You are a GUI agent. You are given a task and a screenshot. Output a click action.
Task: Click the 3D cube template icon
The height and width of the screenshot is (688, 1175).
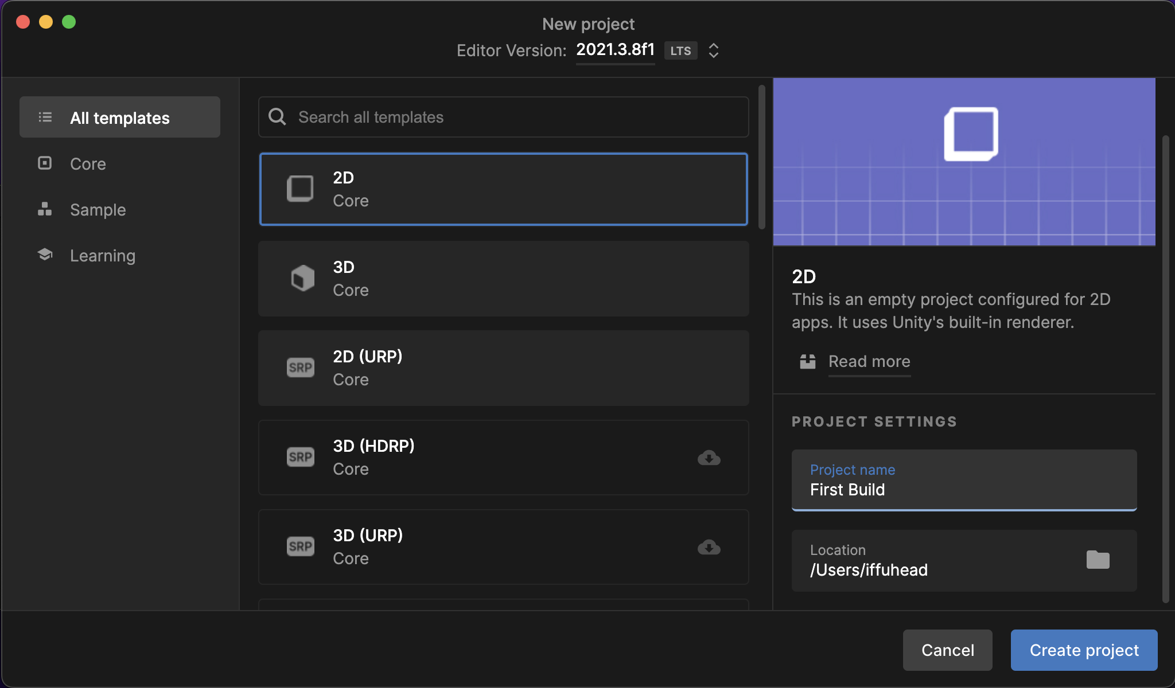302,279
